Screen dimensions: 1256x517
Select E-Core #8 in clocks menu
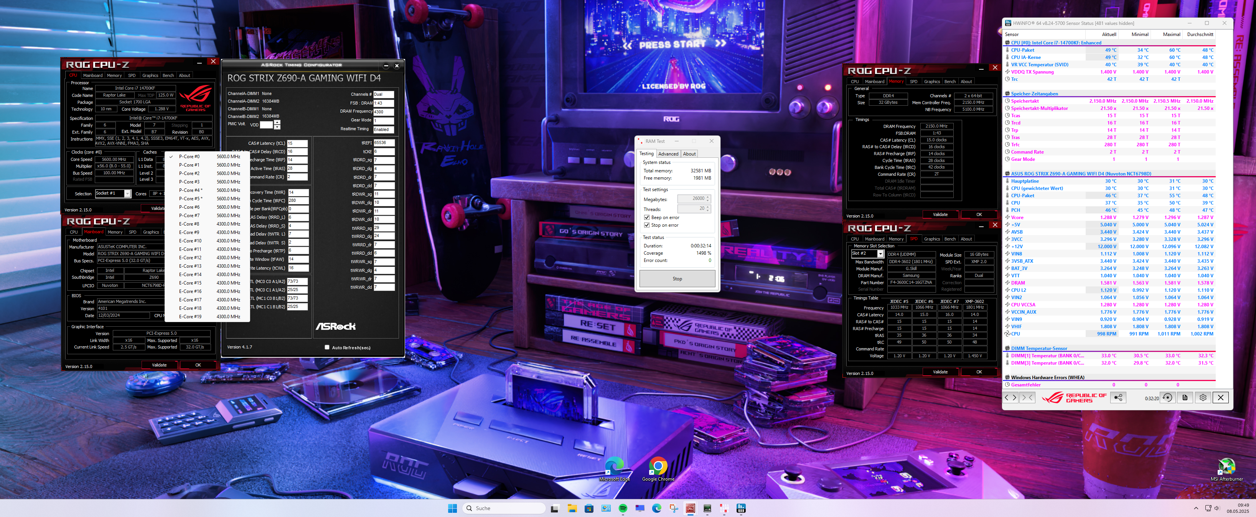coord(189,224)
